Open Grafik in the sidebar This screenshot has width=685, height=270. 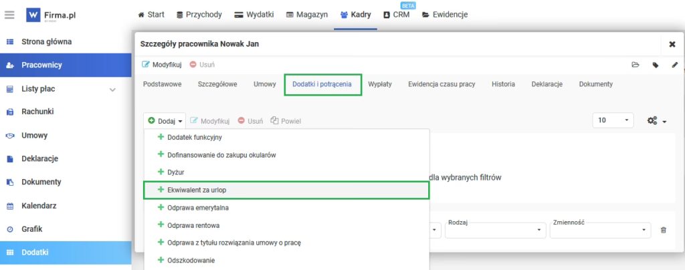[x=31, y=229]
